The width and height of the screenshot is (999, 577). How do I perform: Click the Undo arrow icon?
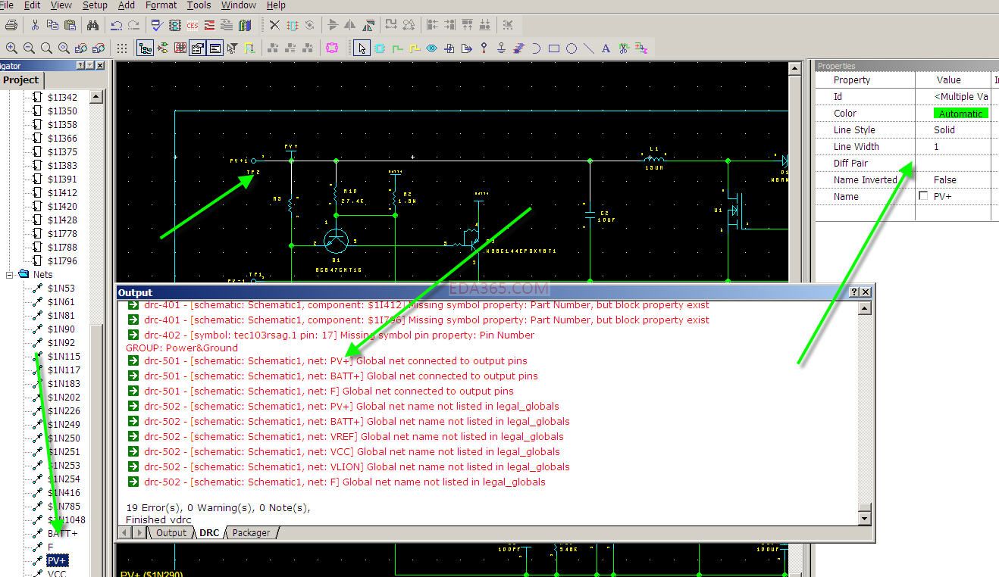click(x=116, y=25)
